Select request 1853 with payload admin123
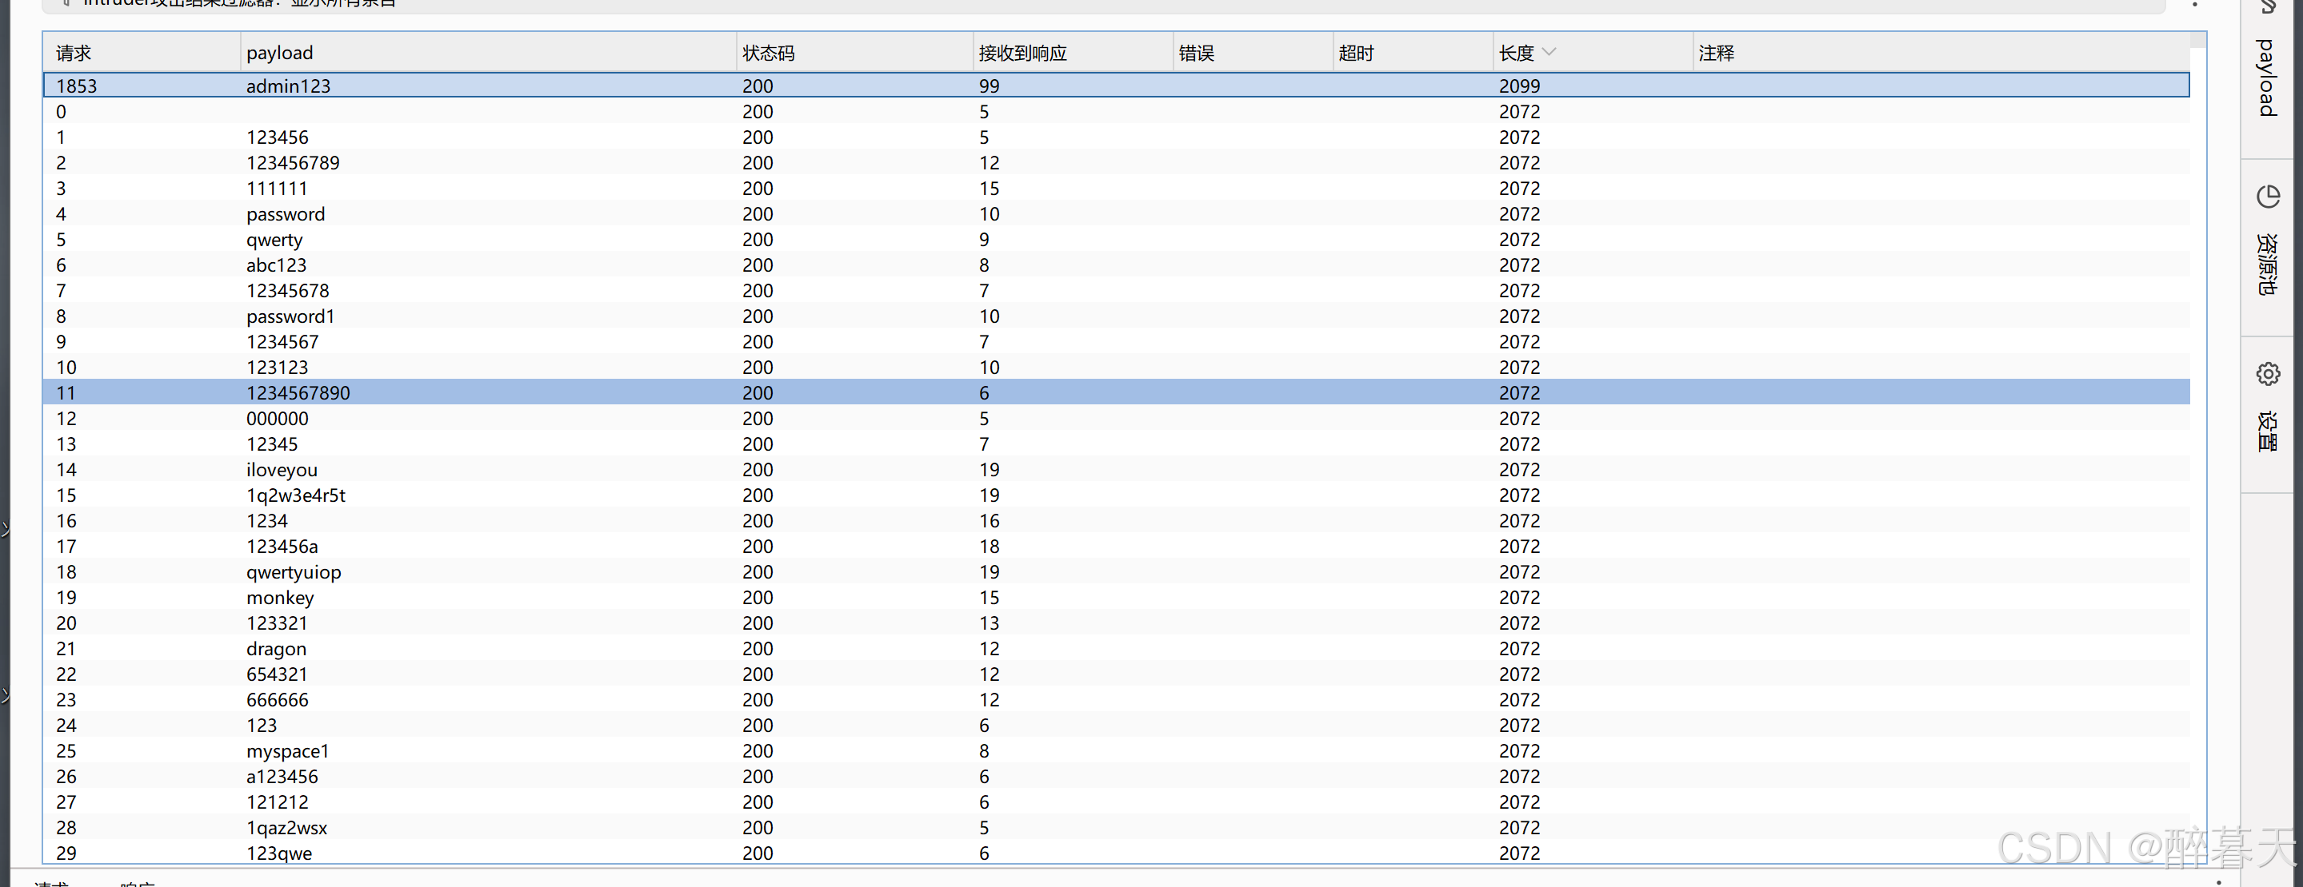 (x=288, y=86)
